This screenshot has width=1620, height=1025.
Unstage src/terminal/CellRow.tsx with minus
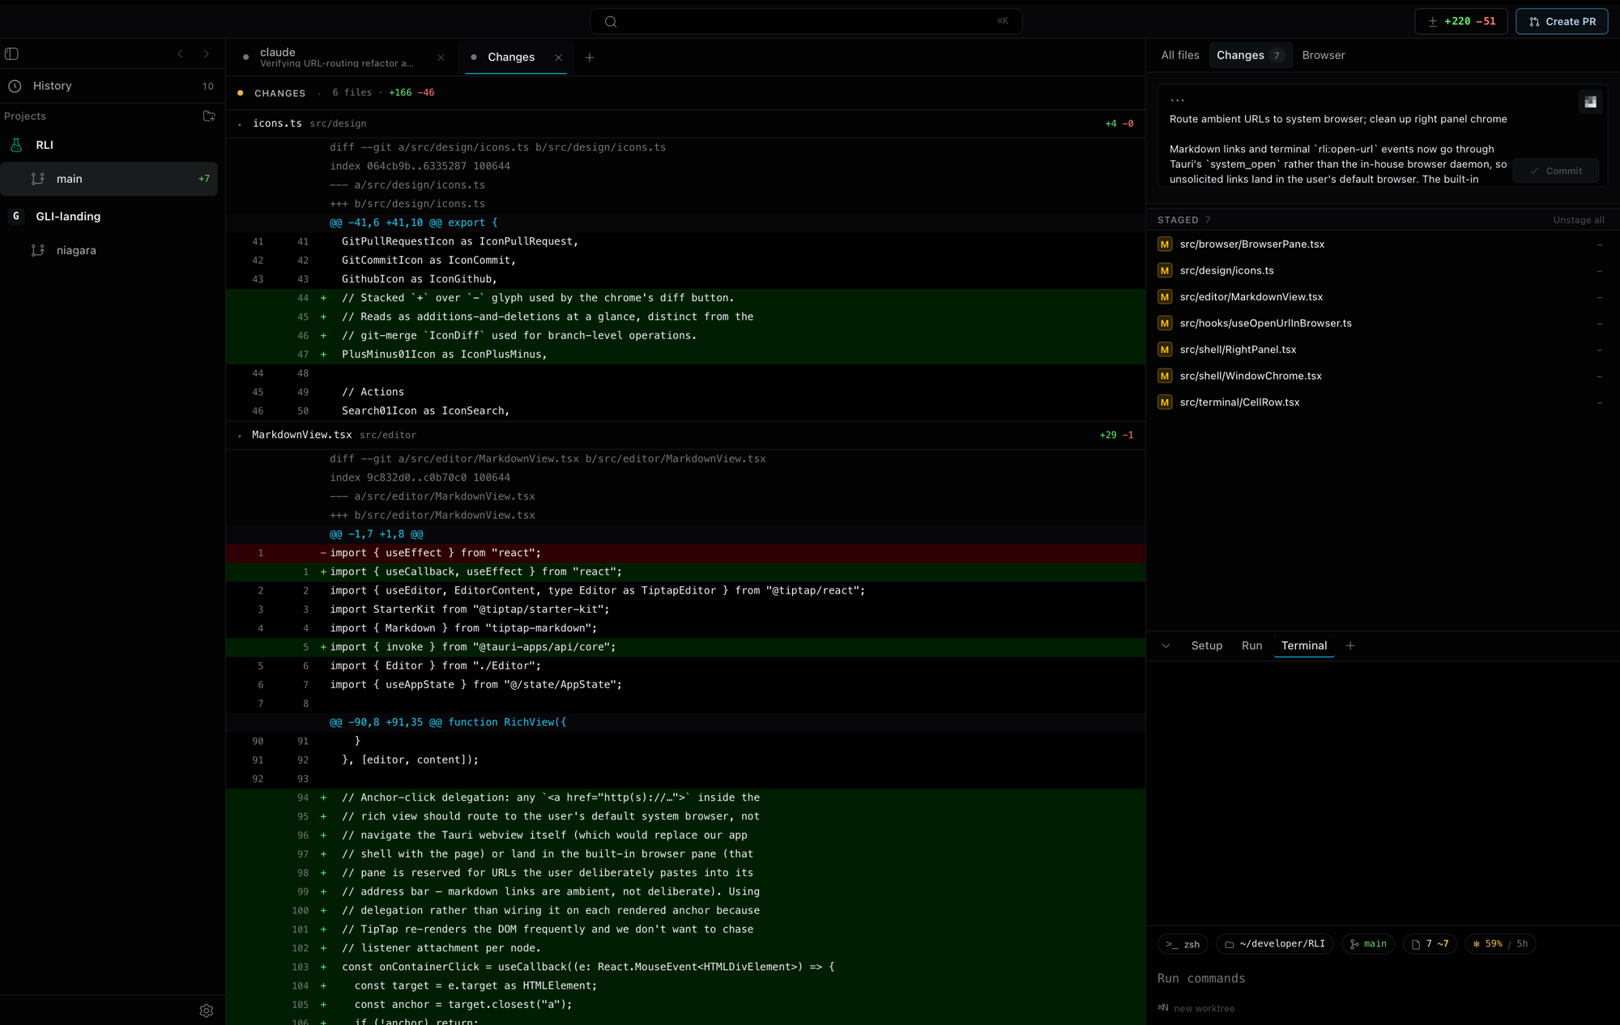click(x=1599, y=402)
